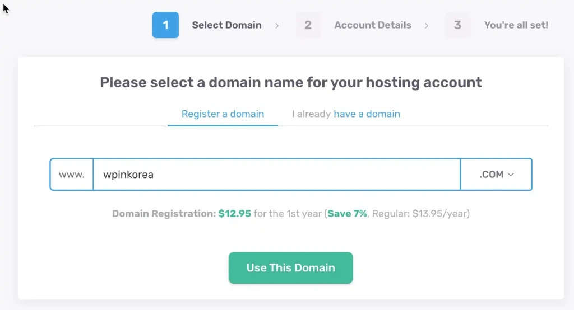Click the blue step 1 number badge
This screenshot has height=310, width=574.
pos(165,25)
